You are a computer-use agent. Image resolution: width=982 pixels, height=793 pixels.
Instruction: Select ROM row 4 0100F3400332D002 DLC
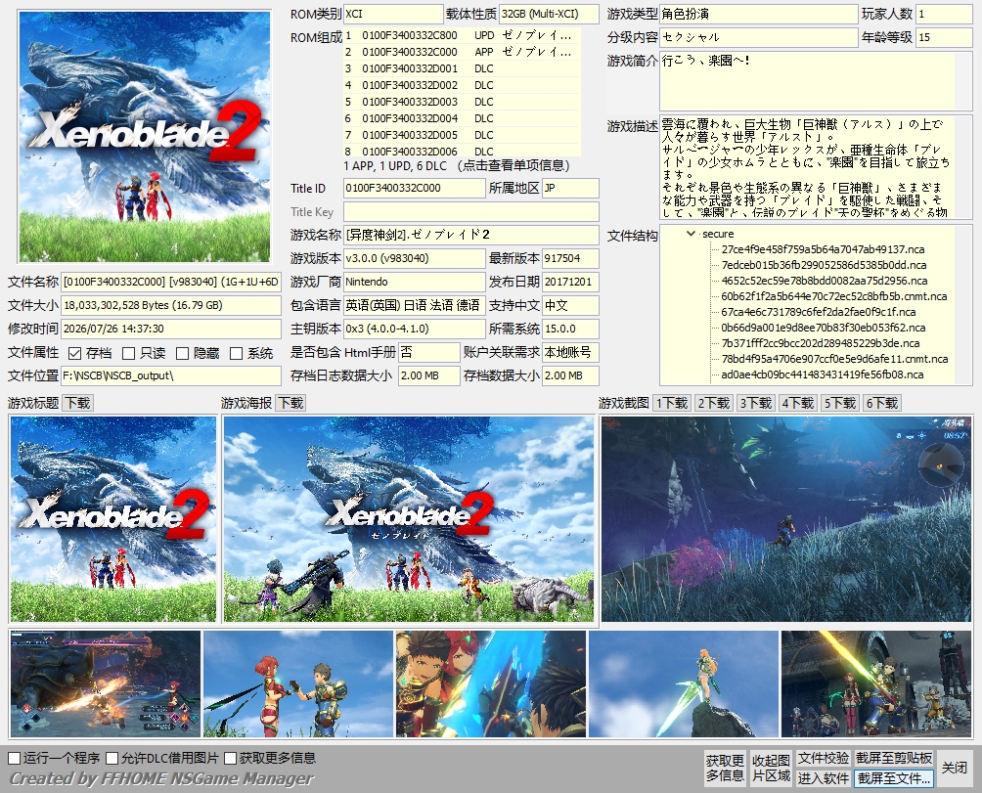[462, 85]
